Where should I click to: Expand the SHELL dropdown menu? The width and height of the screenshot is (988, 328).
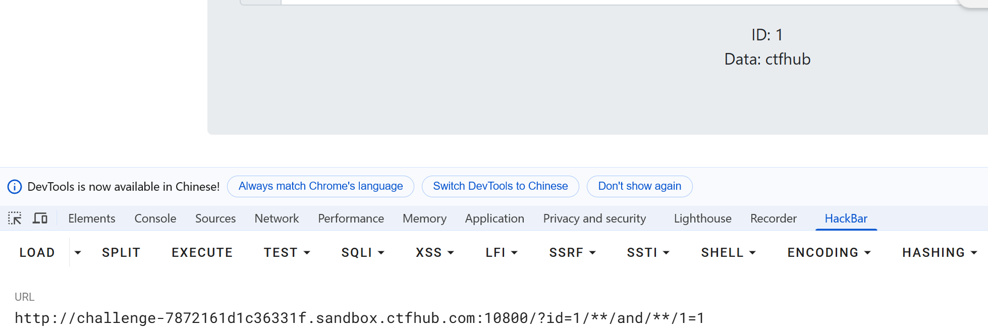pos(728,252)
